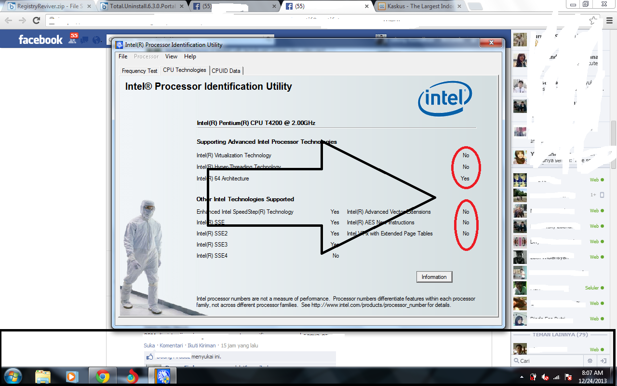Click 'Other Intel Technologies Supported' heading
The height and width of the screenshot is (386, 617).
coord(245,199)
